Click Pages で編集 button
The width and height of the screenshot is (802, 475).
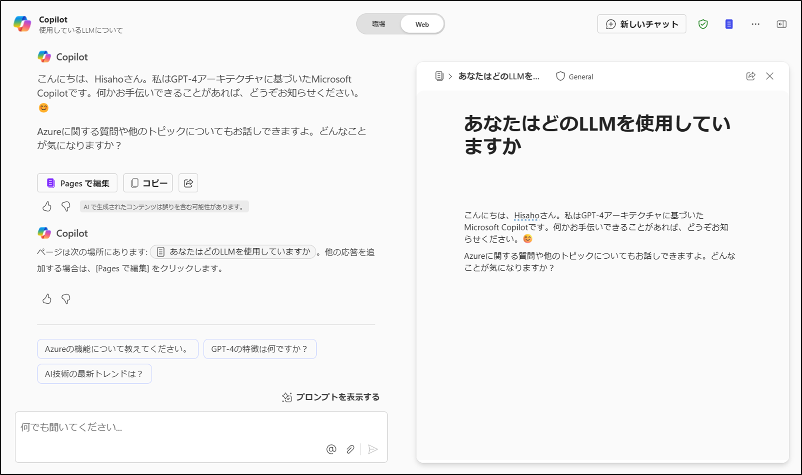(77, 183)
